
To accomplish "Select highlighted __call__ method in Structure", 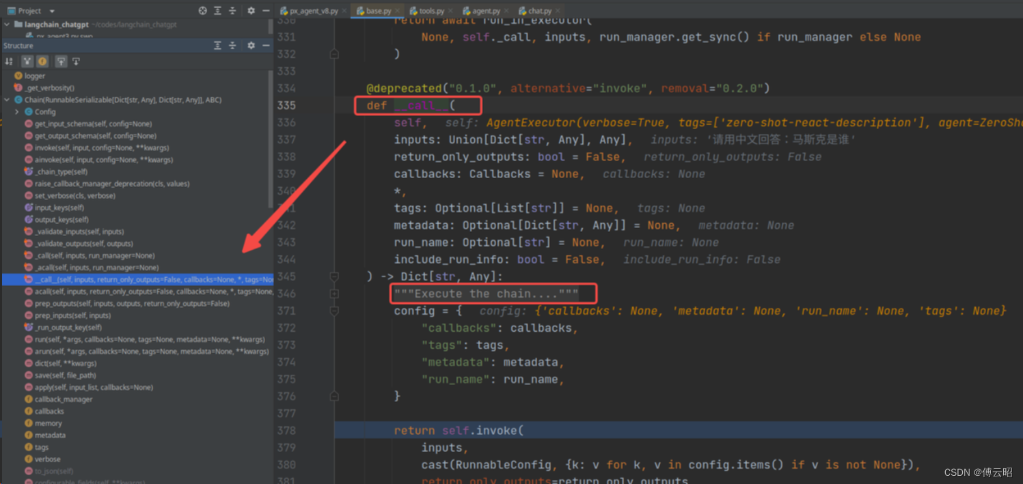I will pos(137,279).
